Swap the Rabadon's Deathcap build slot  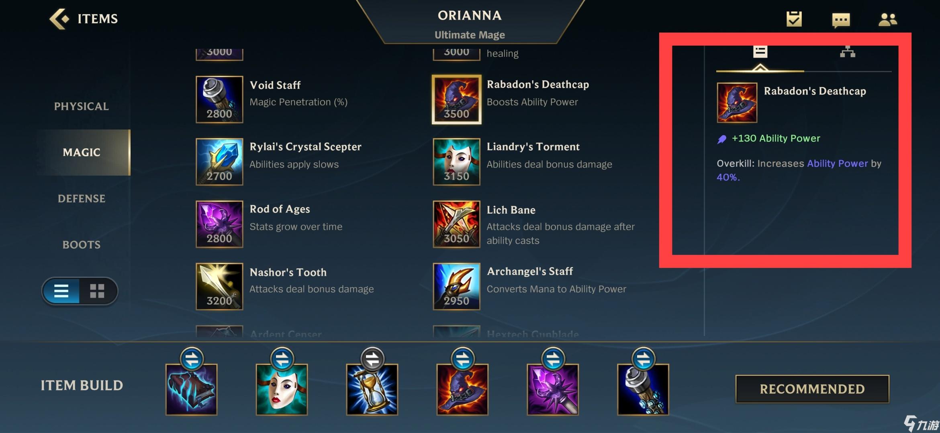(463, 359)
